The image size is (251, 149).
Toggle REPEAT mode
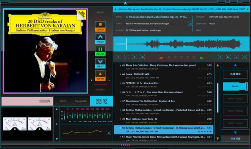tap(100, 13)
